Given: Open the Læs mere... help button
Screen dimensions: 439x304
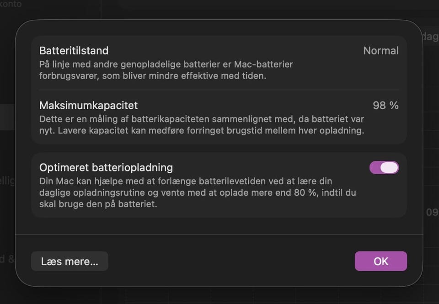Looking at the screenshot, I should coord(70,261).
